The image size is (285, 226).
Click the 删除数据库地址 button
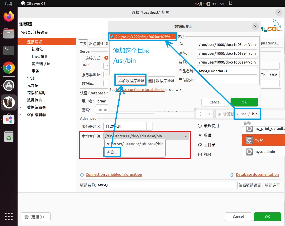pos(161,81)
